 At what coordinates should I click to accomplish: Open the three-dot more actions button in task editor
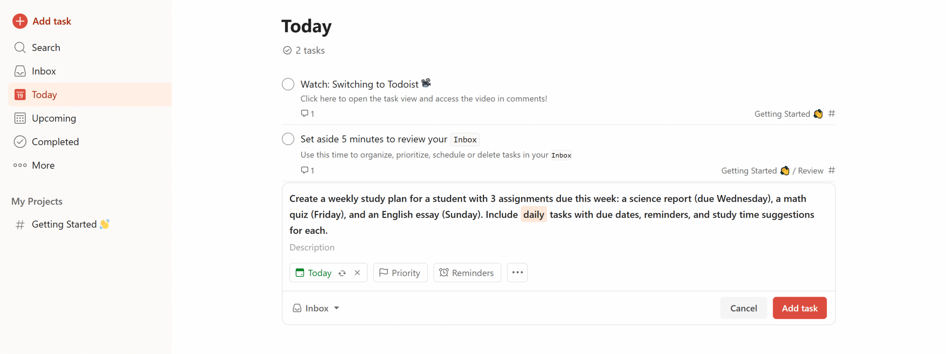click(517, 272)
